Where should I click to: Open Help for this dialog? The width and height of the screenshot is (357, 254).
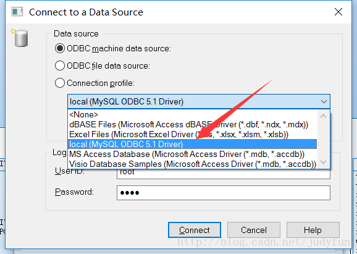[313, 230]
